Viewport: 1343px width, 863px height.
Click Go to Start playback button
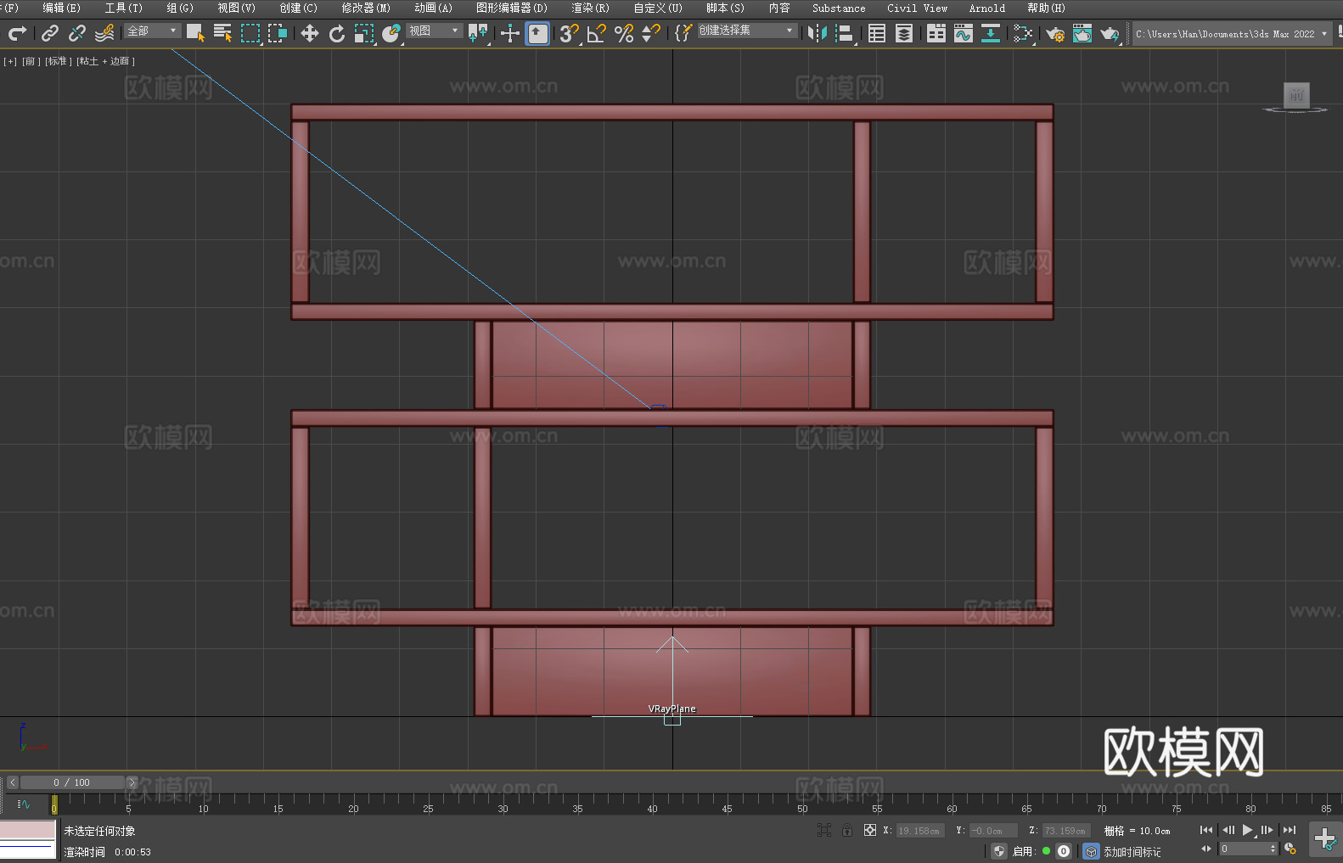point(1206,830)
